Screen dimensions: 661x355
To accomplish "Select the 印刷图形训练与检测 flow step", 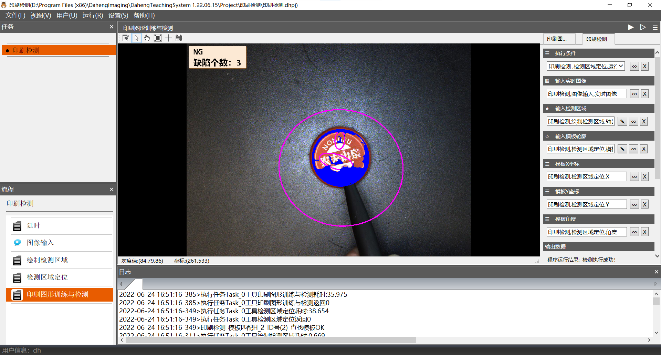I will [60, 295].
